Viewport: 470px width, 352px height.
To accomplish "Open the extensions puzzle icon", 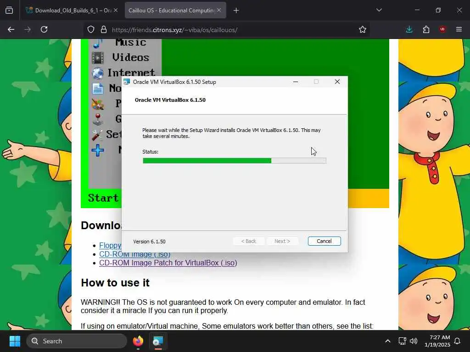I will pyautogui.click(x=426, y=29).
